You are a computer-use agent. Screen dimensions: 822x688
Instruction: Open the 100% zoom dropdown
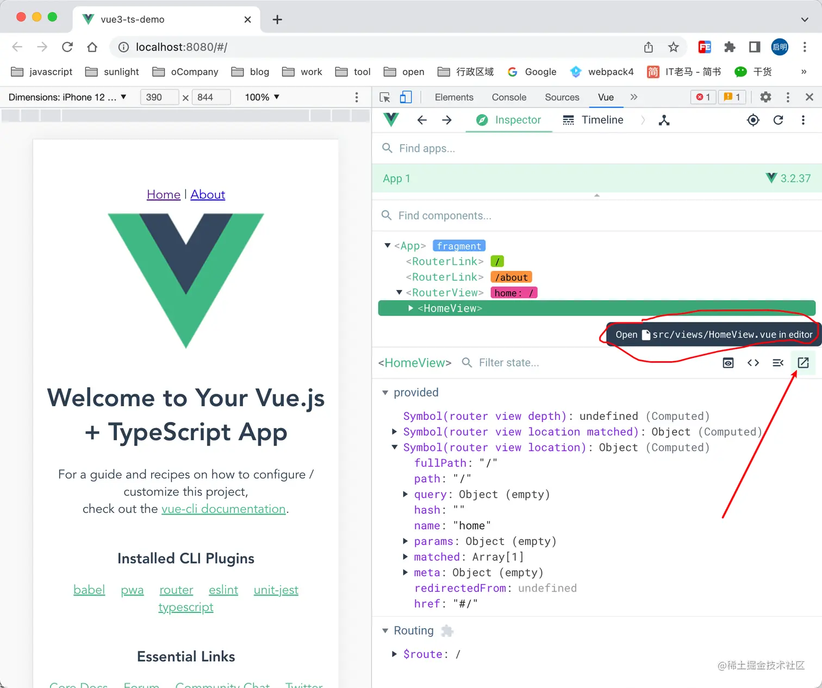point(262,97)
